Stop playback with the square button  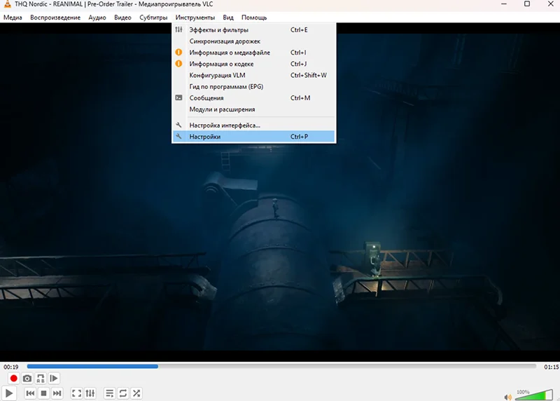[43, 393]
